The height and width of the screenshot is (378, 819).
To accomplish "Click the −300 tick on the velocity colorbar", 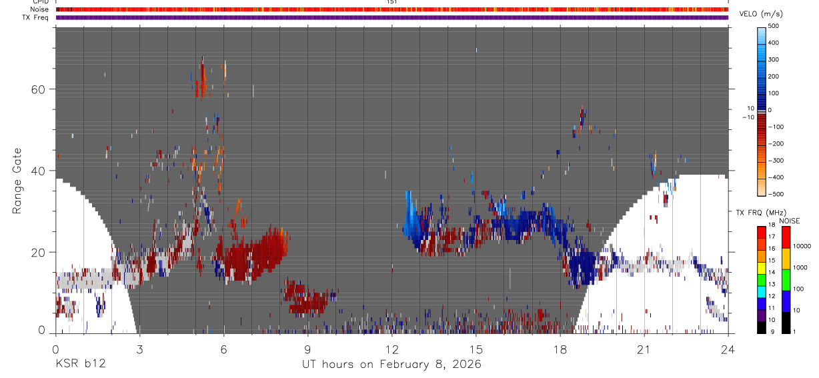I will point(776,160).
